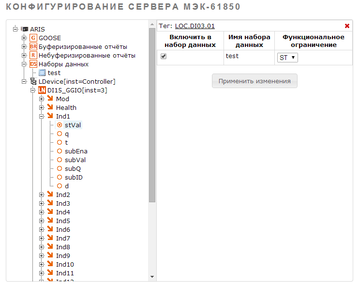The image size is (359, 286).
Task: Click the 'R' unbuffered reports icon
Action: [x=33, y=56]
